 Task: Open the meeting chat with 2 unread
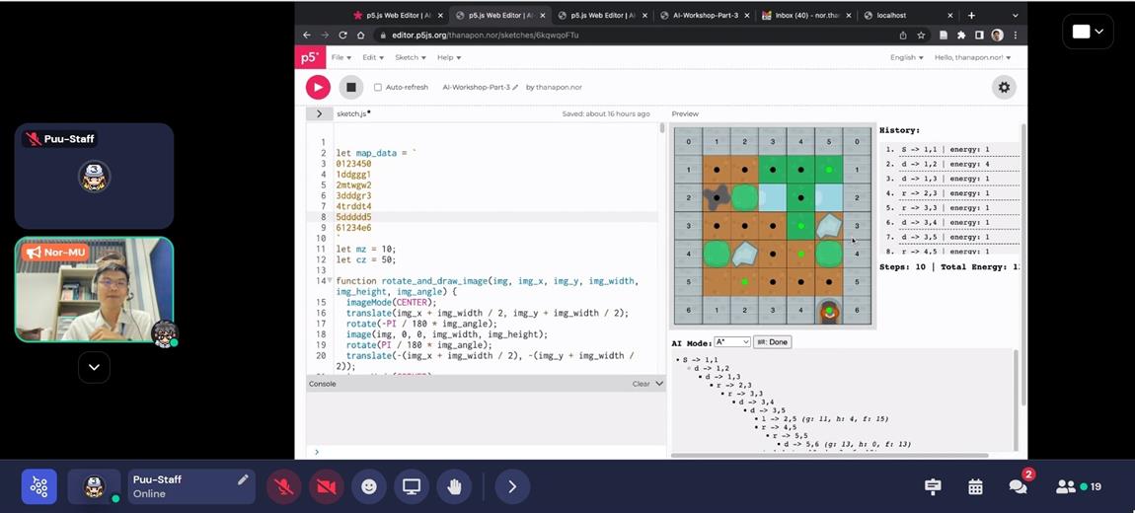1018,486
